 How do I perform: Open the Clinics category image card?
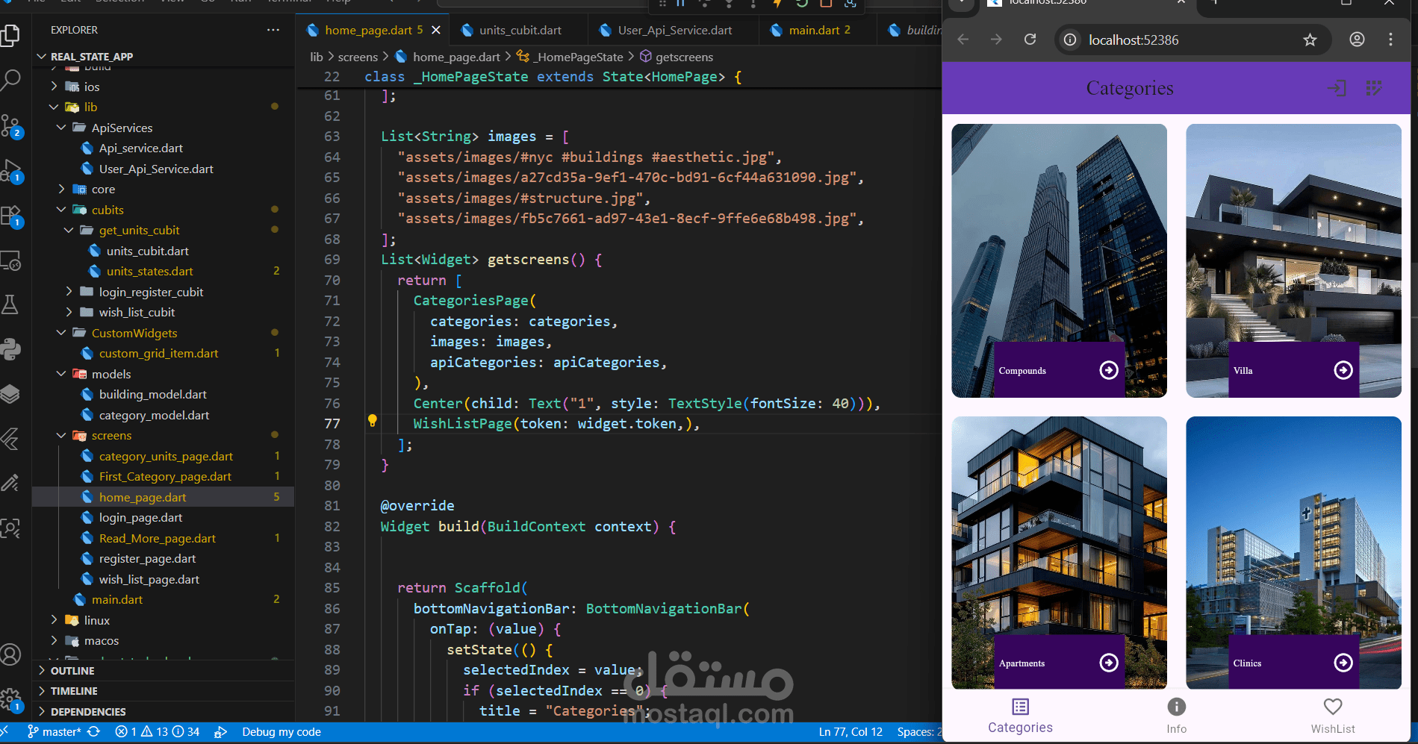[x=1293, y=553]
